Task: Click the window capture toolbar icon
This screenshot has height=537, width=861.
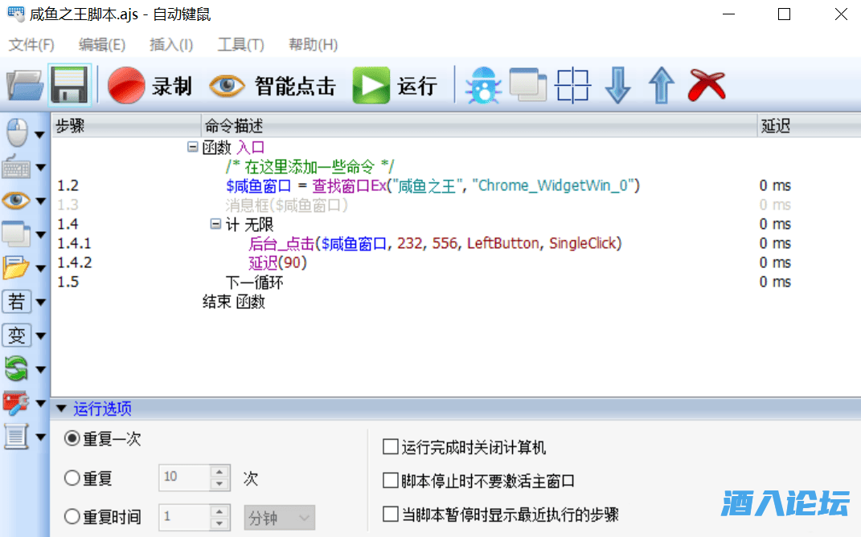Action: coord(527,85)
